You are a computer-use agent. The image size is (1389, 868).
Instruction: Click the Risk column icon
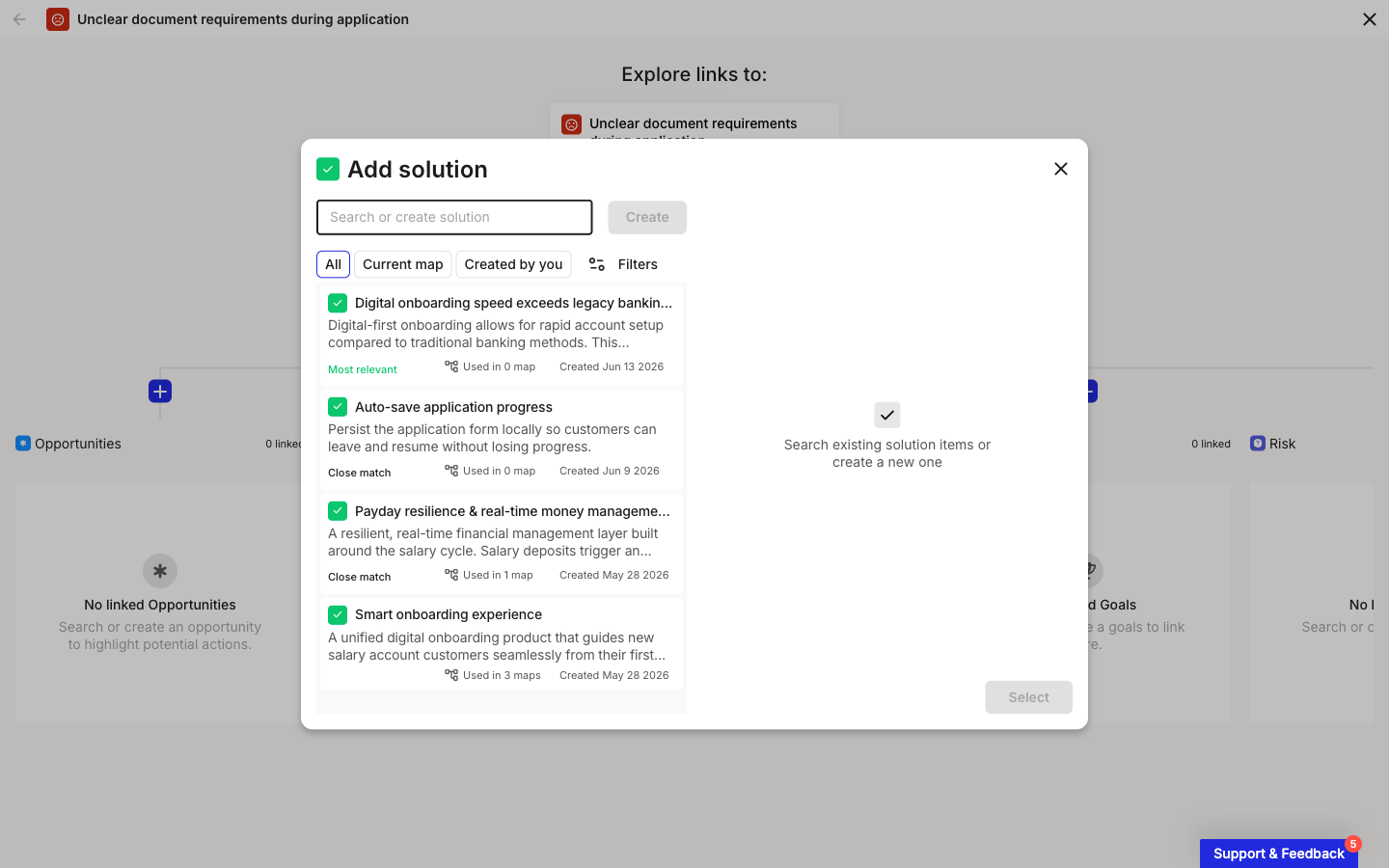pyautogui.click(x=1258, y=444)
